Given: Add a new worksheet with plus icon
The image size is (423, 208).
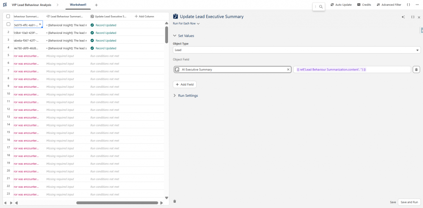Looking at the screenshot, I should point(96,5).
